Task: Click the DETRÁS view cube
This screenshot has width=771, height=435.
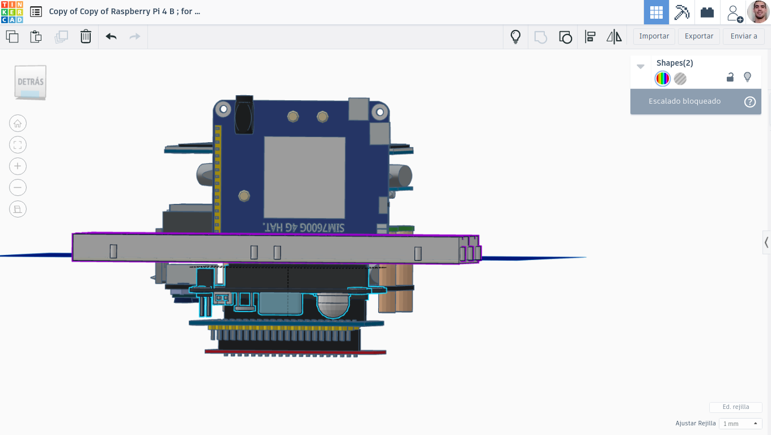Action: pos(31,82)
